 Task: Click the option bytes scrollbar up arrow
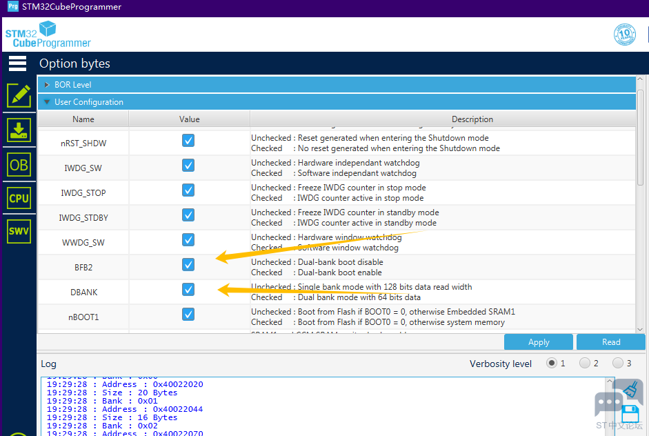point(640,79)
